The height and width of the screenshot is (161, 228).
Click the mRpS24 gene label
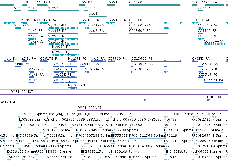coord(91,8)
